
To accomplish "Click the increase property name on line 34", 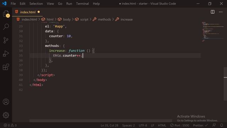I will pos(57,50).
